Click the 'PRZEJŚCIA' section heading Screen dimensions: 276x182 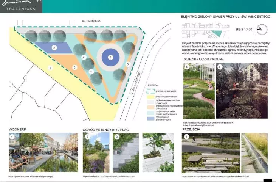191,129
